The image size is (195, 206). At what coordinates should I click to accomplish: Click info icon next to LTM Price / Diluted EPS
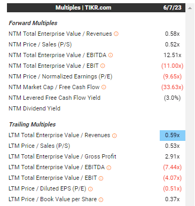[90, 189]
